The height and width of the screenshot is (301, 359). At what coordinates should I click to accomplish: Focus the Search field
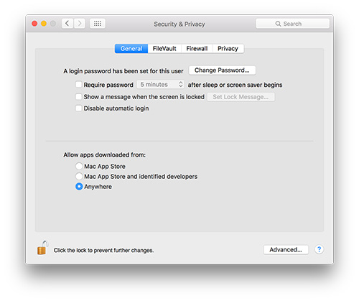tap(293, 24)
